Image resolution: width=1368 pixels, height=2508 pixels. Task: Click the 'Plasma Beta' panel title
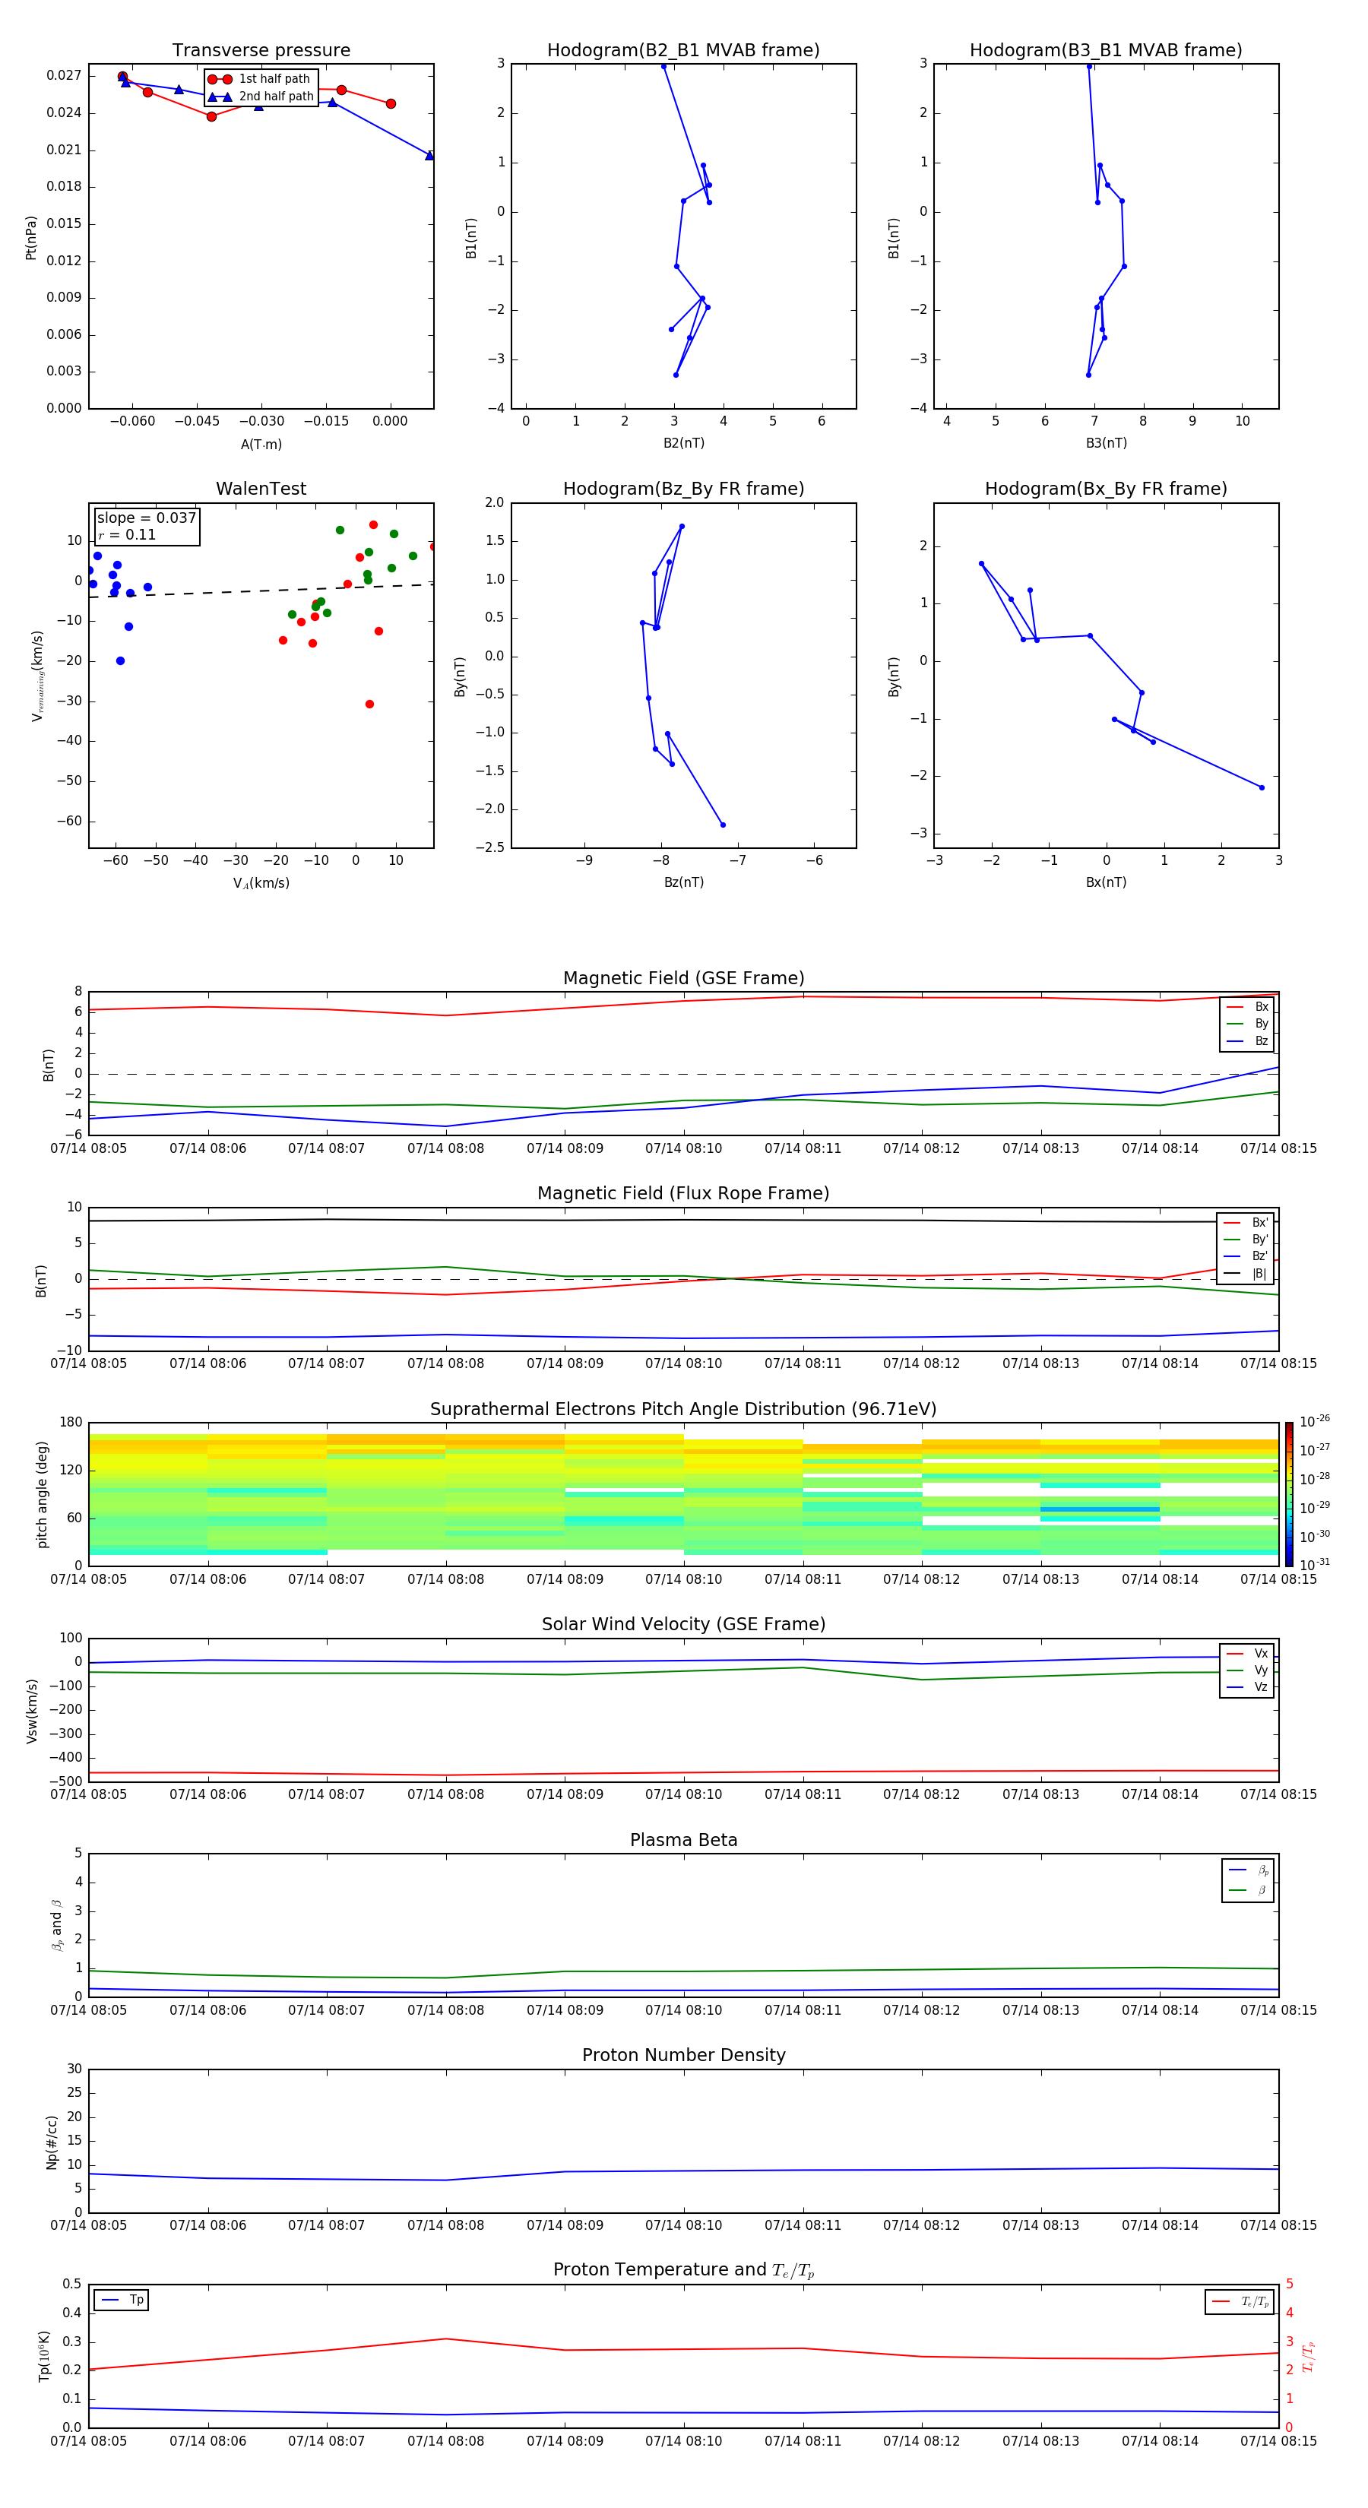(x=683, y=1841)
